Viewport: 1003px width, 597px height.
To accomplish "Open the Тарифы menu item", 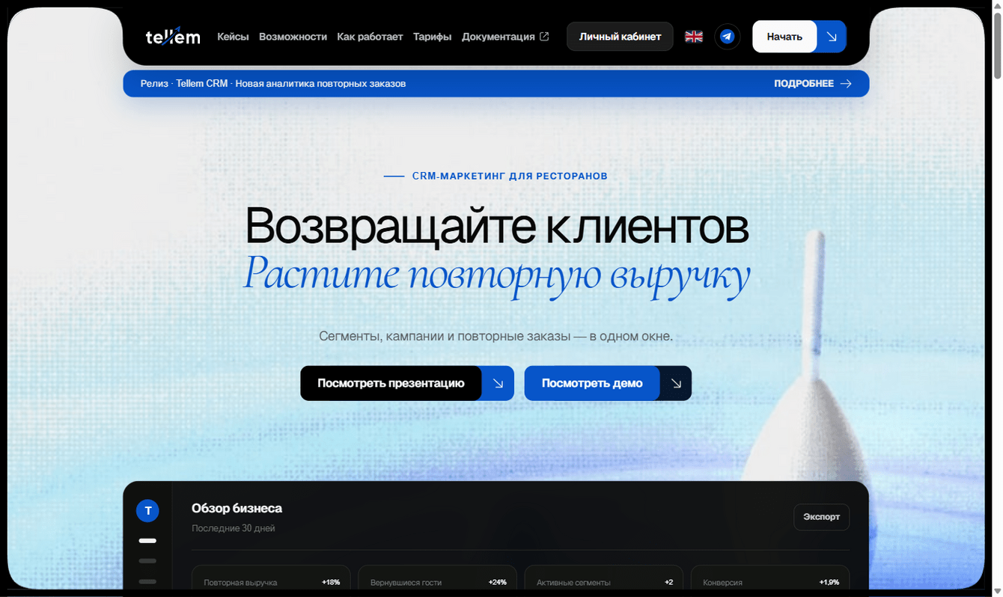I will (x=432, y=37).
